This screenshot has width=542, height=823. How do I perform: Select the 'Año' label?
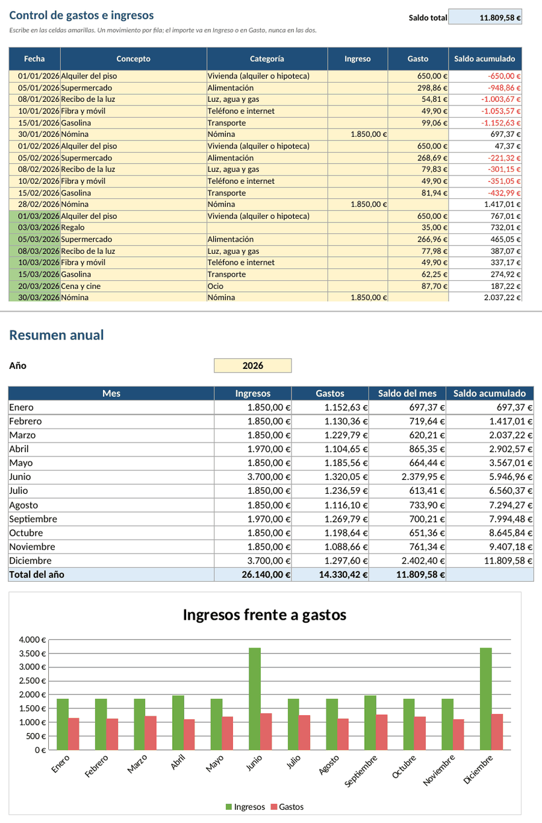click(17, 365)
